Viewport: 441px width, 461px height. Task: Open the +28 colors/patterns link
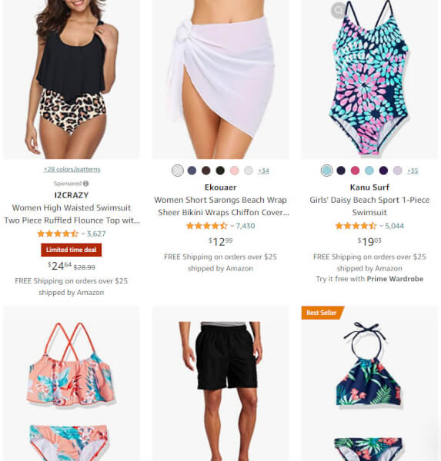72,169
